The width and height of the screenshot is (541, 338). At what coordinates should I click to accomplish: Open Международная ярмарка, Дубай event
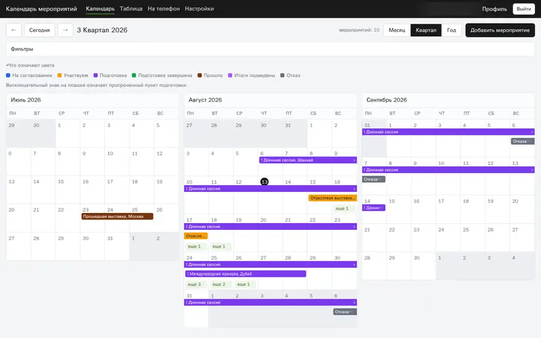point(245,274)
